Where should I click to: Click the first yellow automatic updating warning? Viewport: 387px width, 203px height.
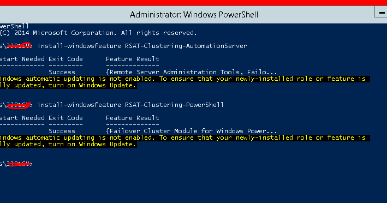(185, 82)
